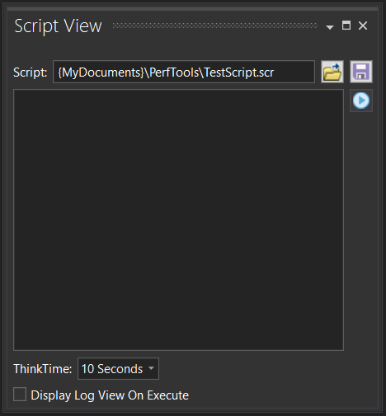
Task: Close the Script View panel
Action: [x=363, y=26]
